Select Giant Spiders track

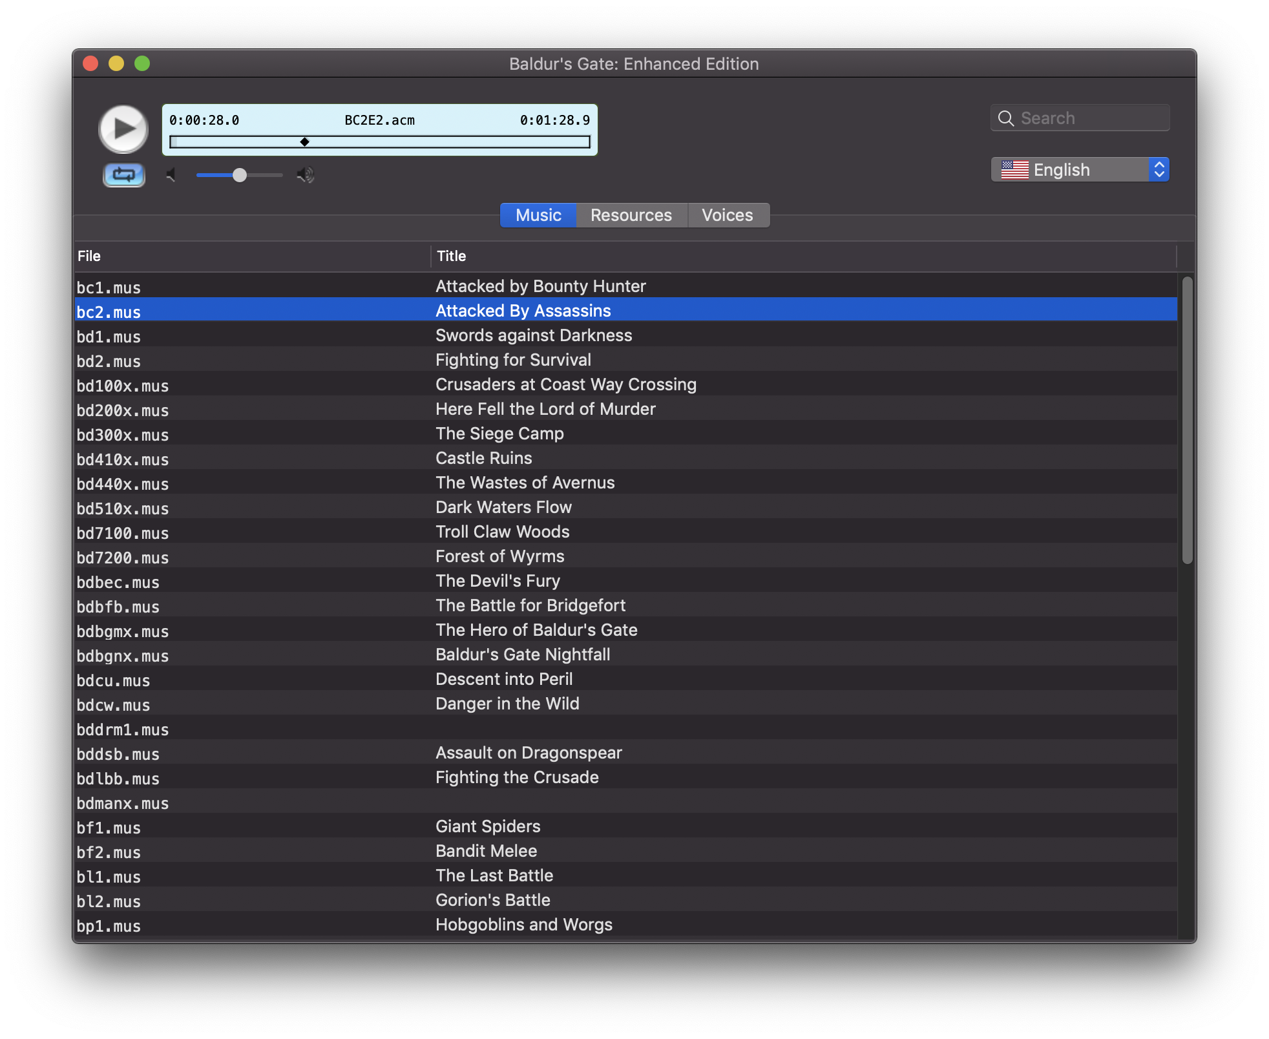(x=625, y=826)
